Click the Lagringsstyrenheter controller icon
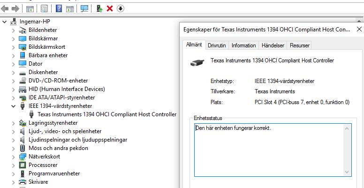 pos(23,122)
